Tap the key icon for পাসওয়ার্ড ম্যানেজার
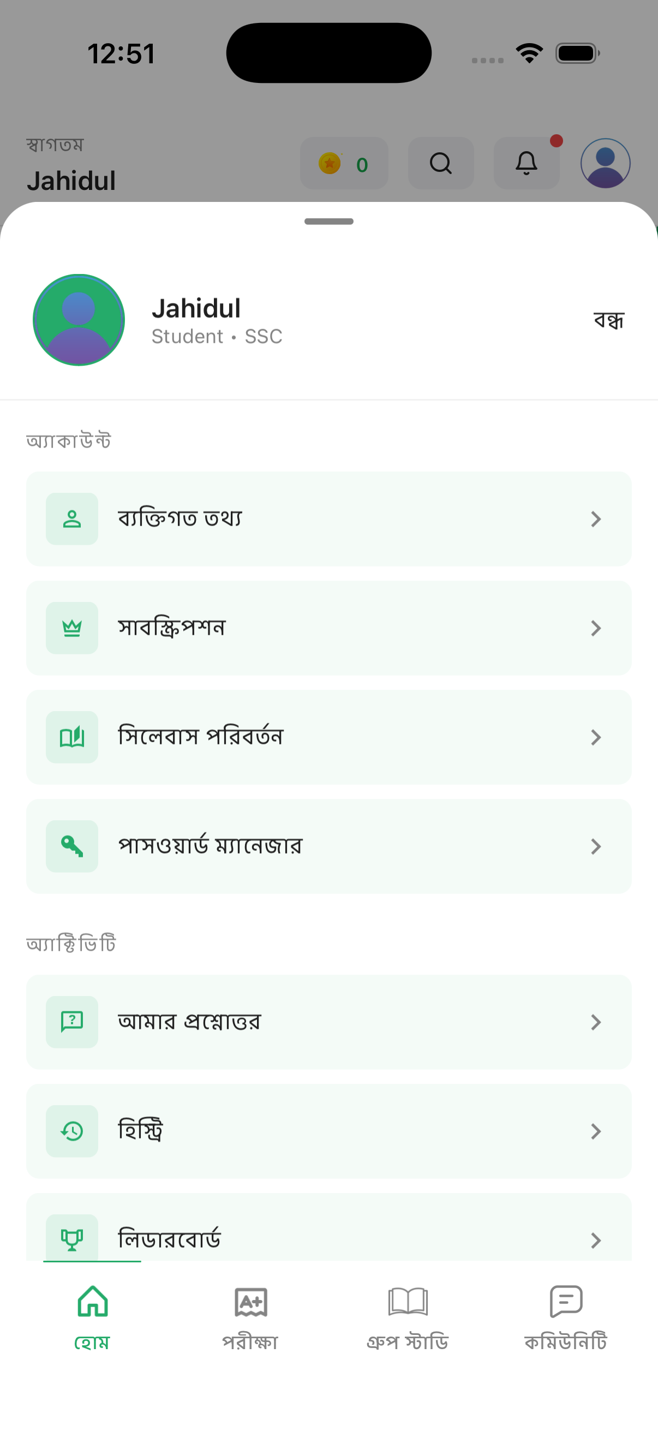Image resolution: width=658 pixels, height=1431 pixels. [72, 846]
